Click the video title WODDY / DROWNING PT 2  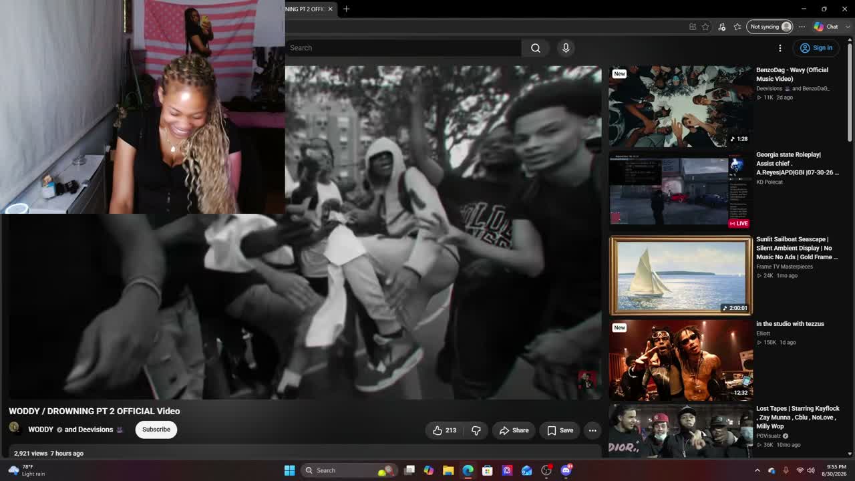[x=94, y=412]
